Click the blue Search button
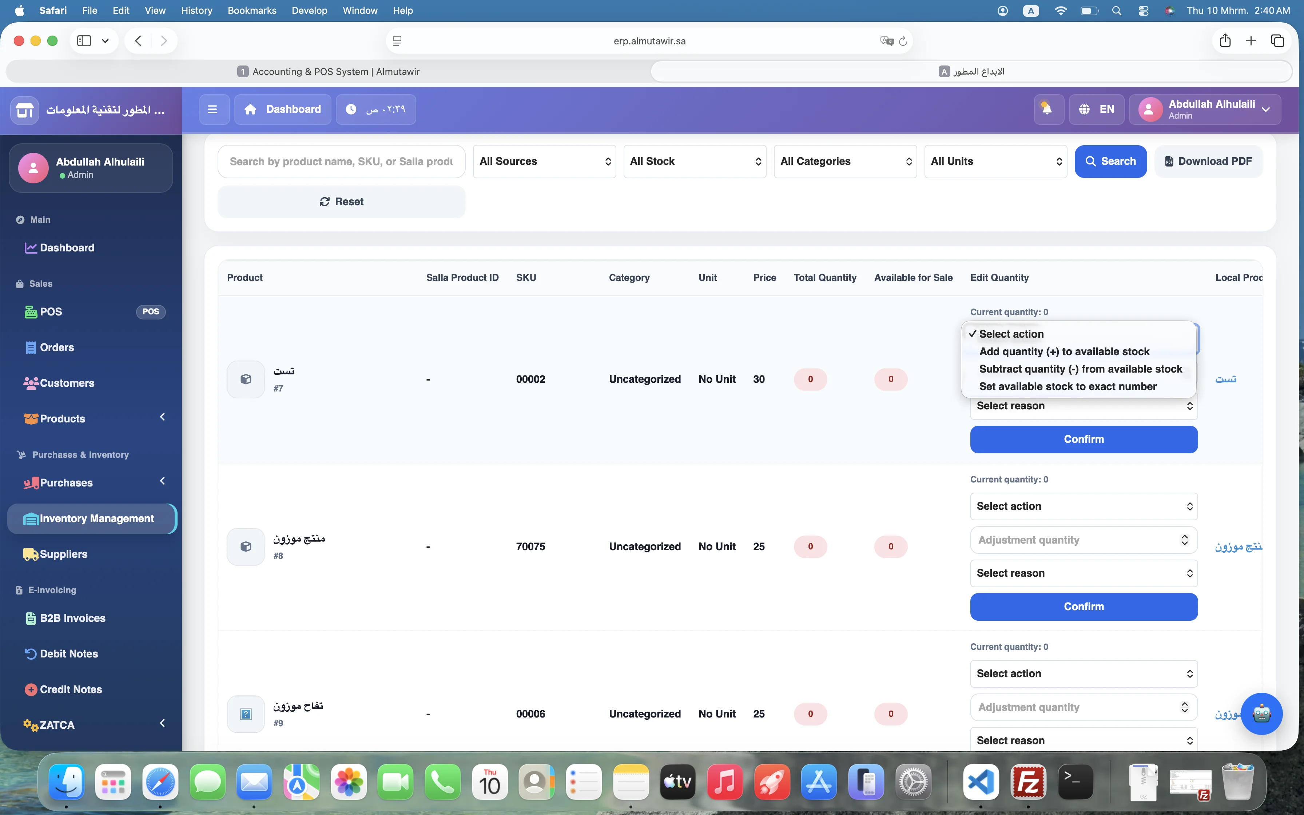This screenshot has width=1304, height=815. tap(1110, 161)
